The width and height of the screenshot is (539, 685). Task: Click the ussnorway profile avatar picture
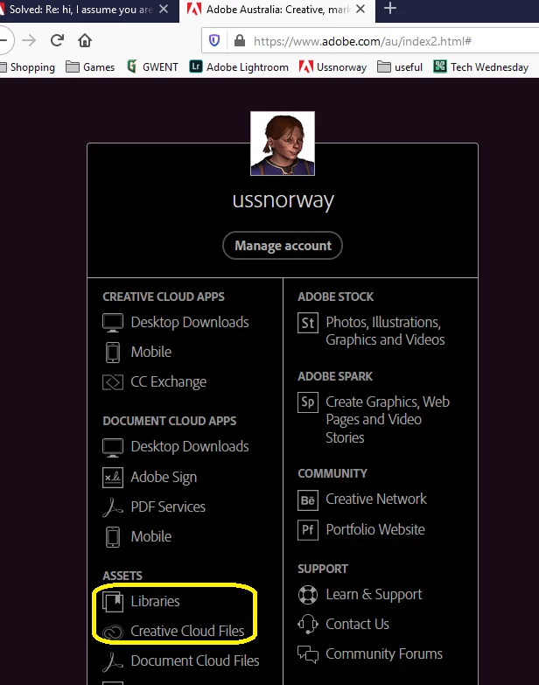click(283, 143)
